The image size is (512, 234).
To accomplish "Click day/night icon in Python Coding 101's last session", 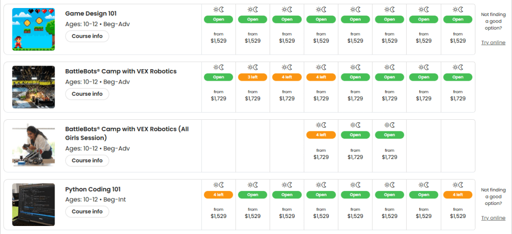I will click(x=457, y=185).
